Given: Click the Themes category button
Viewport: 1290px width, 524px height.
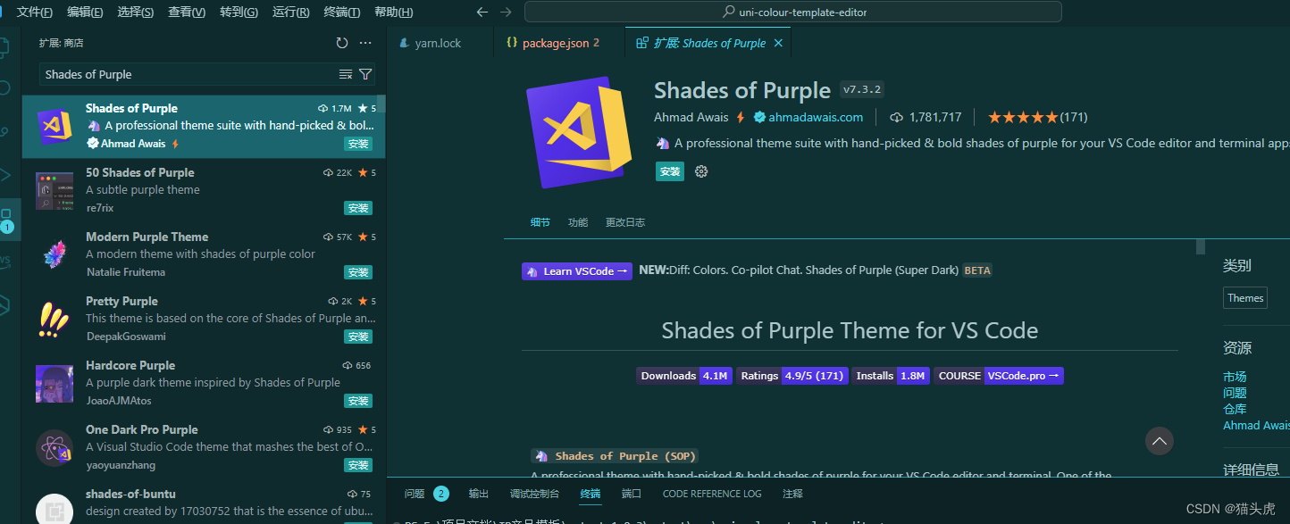Looking at the screenshot, I should click(1244, 297).
